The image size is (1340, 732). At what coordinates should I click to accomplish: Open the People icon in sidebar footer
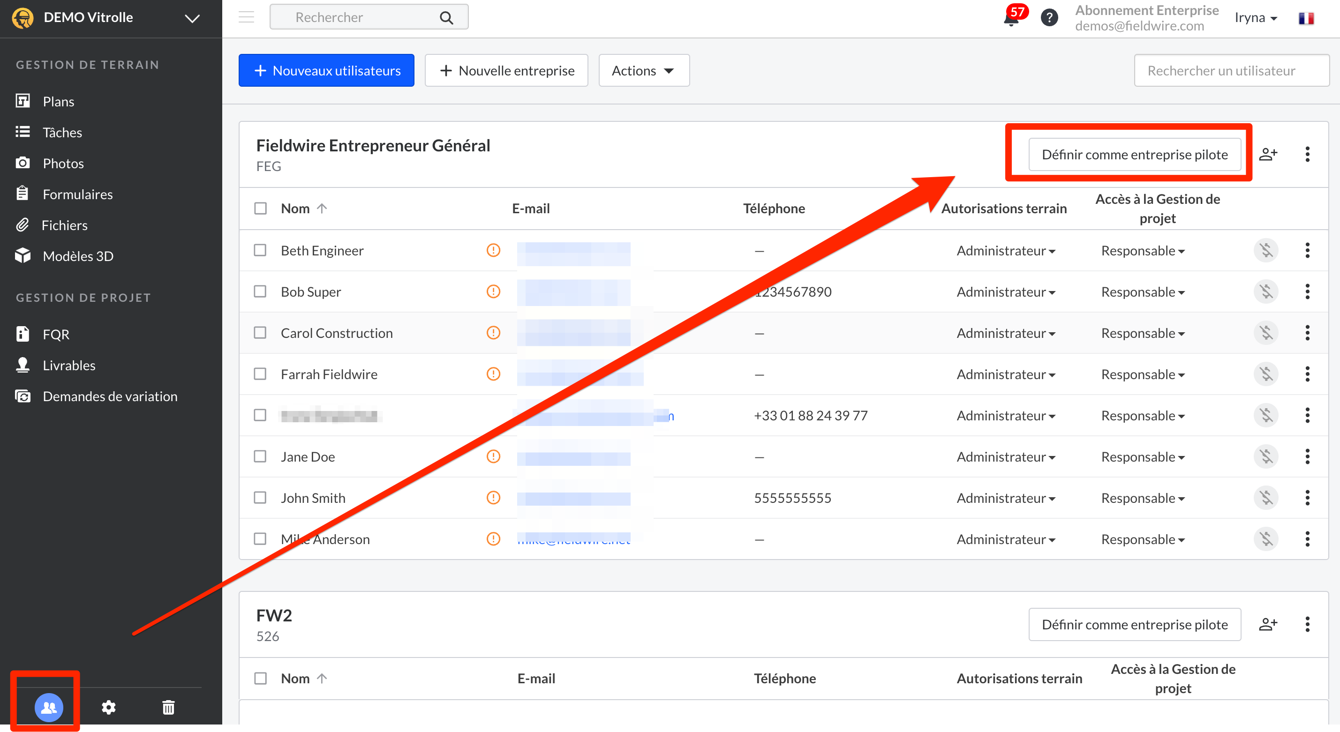click(49, 707)
